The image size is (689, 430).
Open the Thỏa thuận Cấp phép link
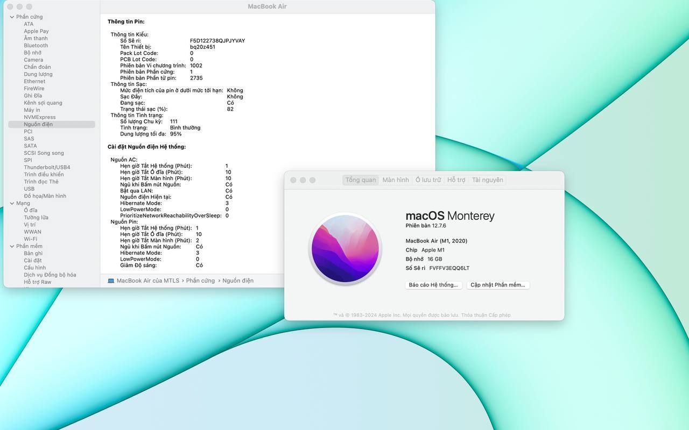click(x=486, y=315)
